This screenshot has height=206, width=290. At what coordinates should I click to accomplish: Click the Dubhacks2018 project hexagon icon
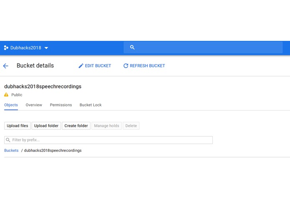click(6, 48)
